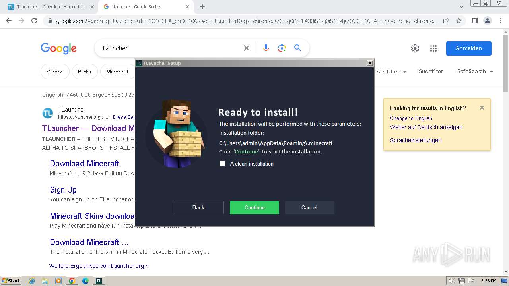
Task: Click the taskbar clock 3:33 PM
Action: click(488, 281)
